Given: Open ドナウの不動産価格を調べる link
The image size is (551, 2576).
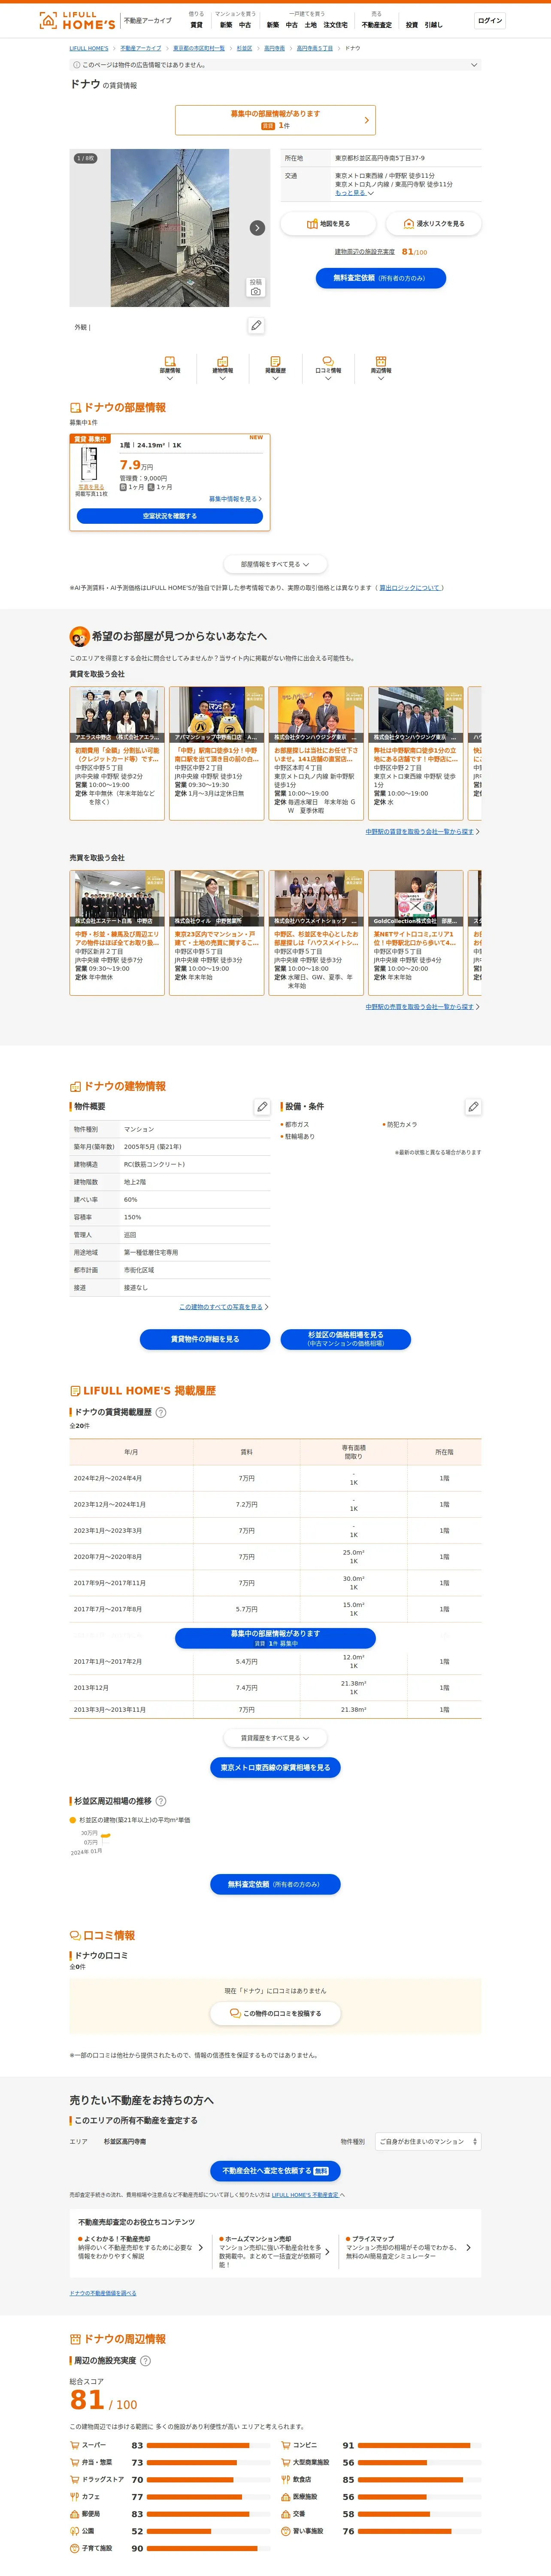Looking at the screenshot, I should 103,2293.
